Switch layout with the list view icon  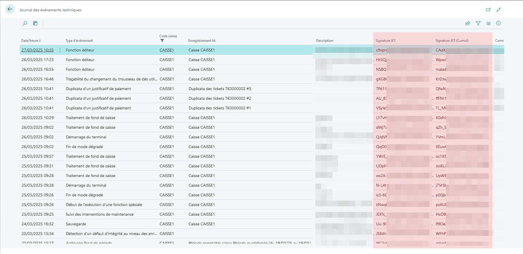pyautogui.click(x=488, y=23)
